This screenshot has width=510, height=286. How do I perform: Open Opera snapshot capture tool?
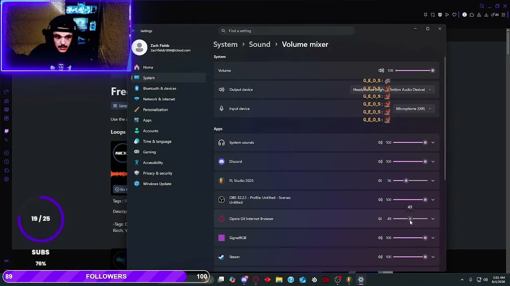point(433,15)
